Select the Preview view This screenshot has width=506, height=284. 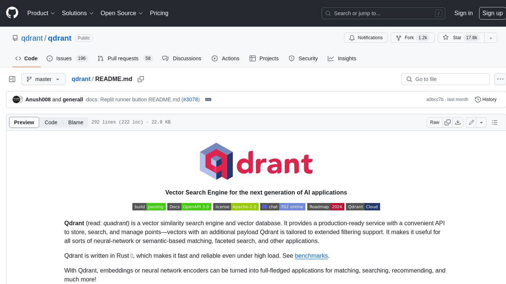(x=24, y=122)
